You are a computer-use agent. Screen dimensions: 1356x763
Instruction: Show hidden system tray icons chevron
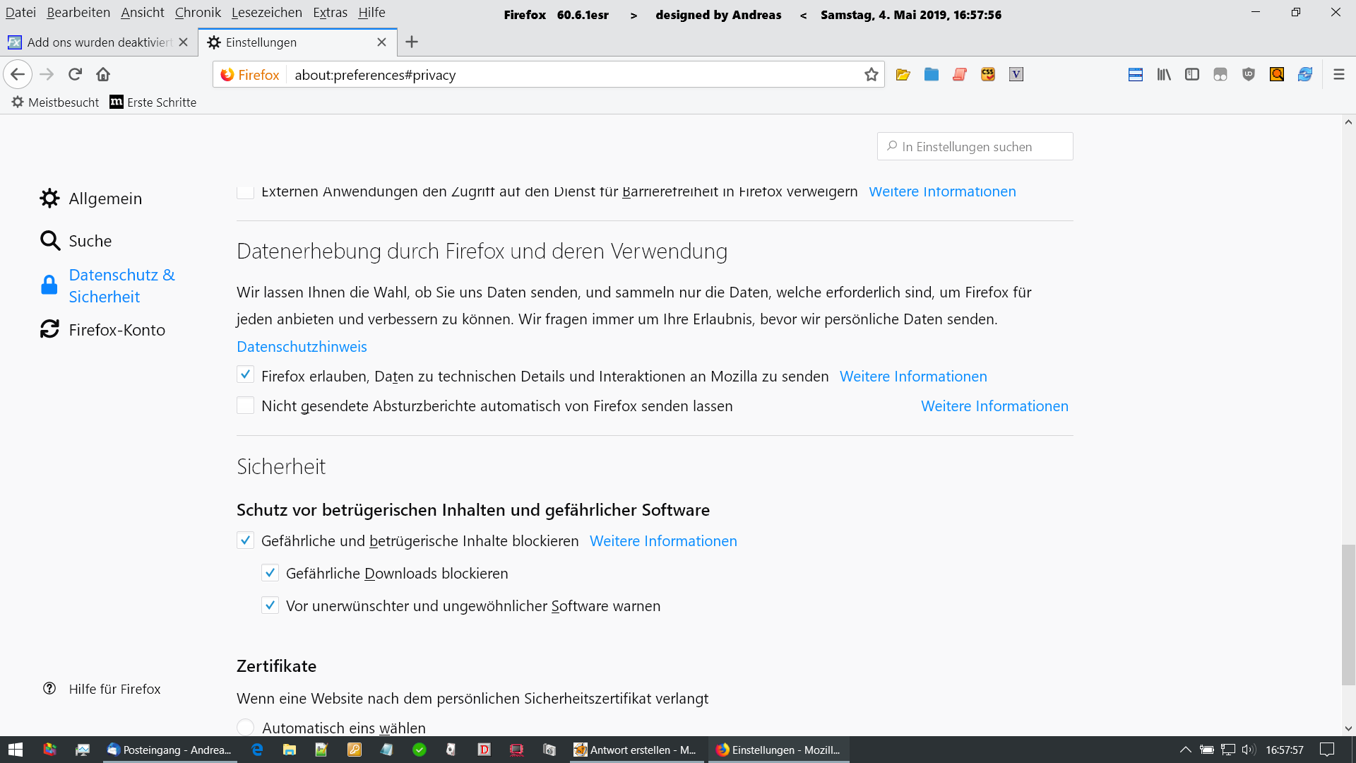1185,750
